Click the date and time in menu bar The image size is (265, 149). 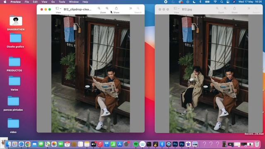(x=250, y=2)
